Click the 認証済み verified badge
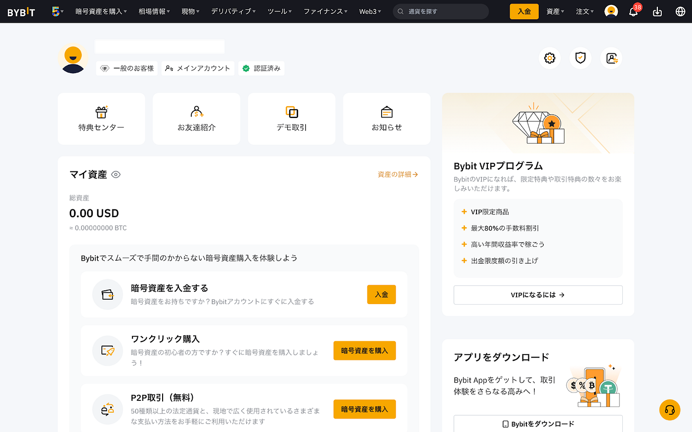The image size is (692, 432). pos(261,68)
